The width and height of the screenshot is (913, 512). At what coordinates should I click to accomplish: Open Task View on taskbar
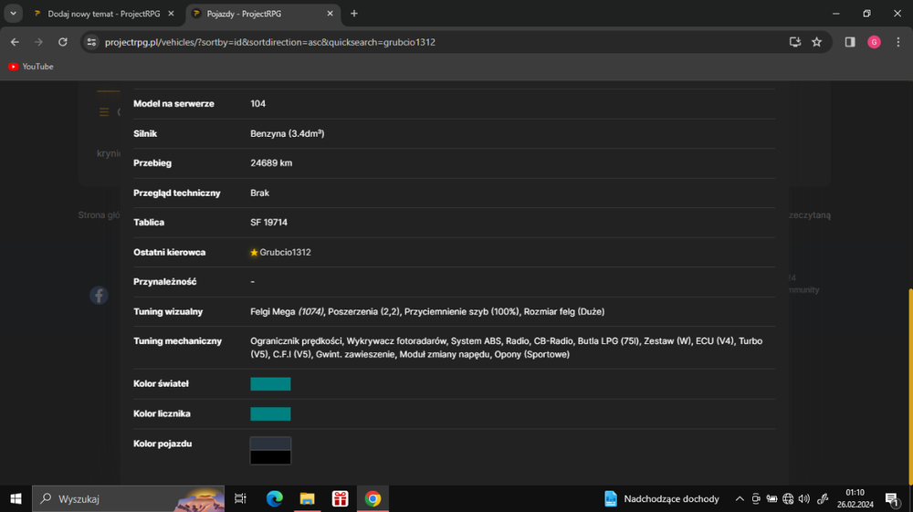[x=240, y=498]
